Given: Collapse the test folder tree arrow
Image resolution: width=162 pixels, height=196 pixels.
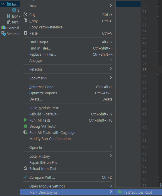Looking at the screenshot, I should click(3, 4).
